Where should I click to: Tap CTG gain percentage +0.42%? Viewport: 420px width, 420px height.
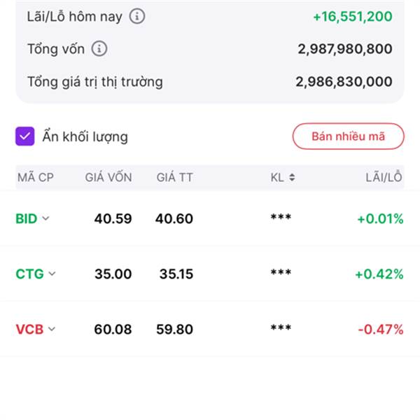click(x=379, y=274)
